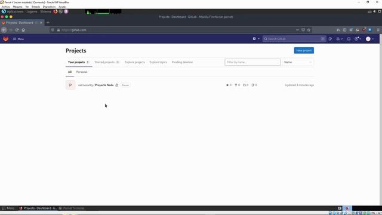This screenshot has height=215, width=382.
Task: Switch to the Pending deletion tab
Action: coord(182,62)
